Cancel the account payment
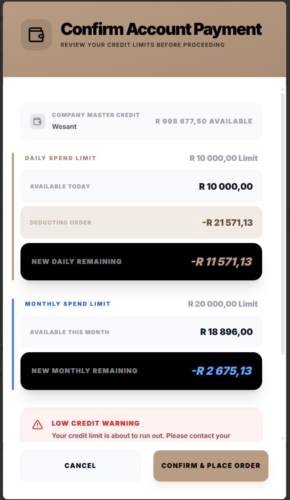The width and height of the screenshot is (290, 500). [x=80, y=466]
